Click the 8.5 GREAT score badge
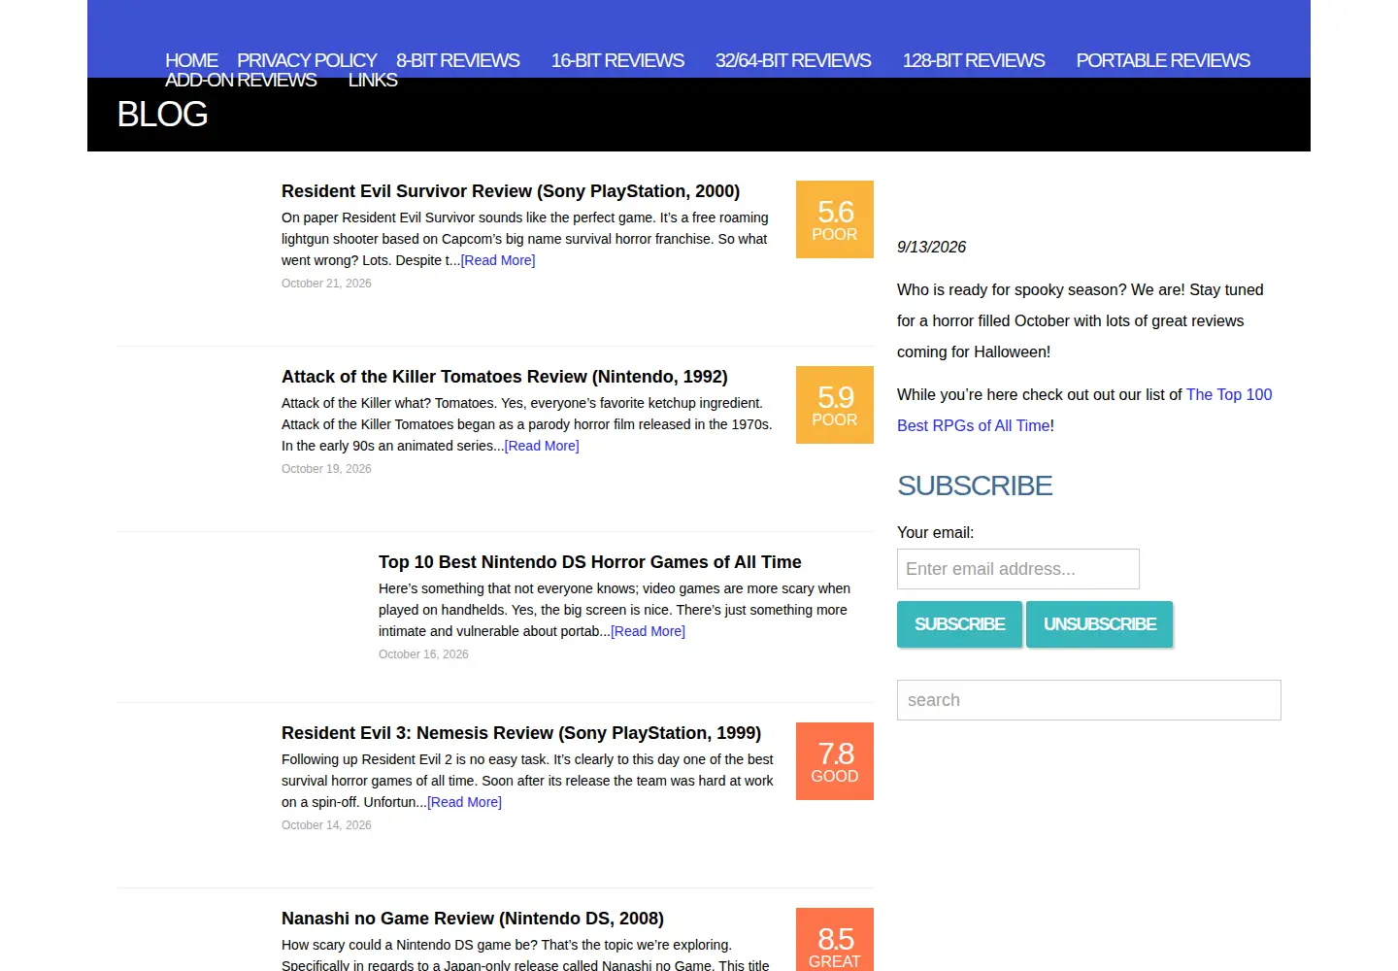This screenshot has width=1398, height=971. (x=835, y=940)
